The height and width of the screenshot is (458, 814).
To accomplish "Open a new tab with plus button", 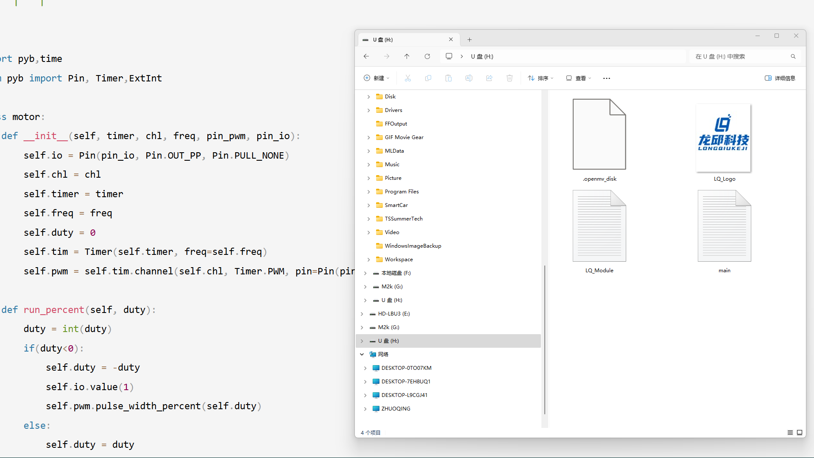I will [x=469, y=39].
